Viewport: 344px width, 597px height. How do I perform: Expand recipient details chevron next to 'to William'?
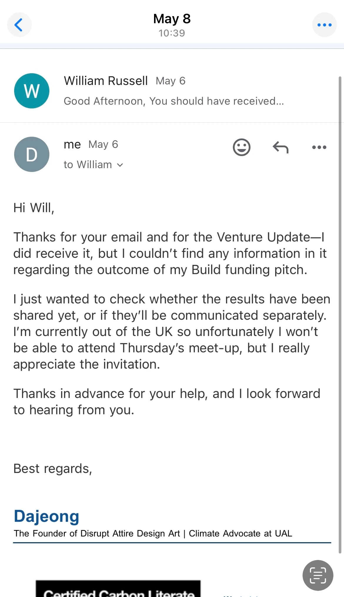point(120,165)
